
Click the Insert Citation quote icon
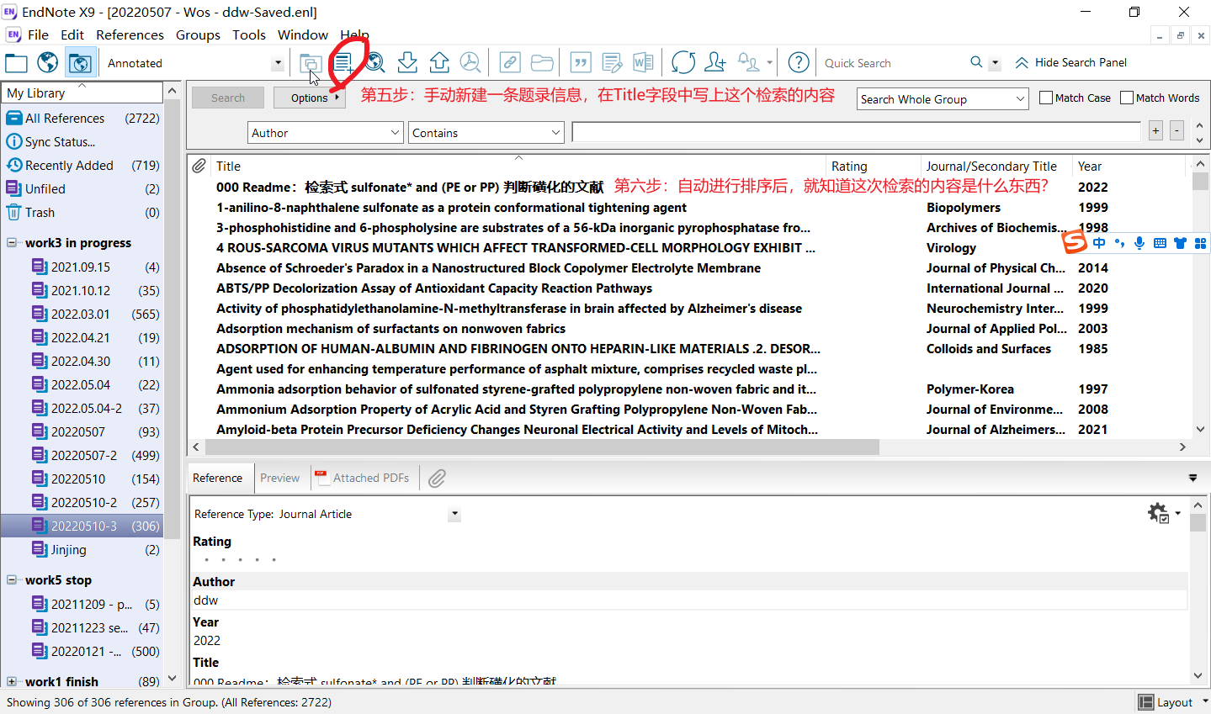pos(580,62)
